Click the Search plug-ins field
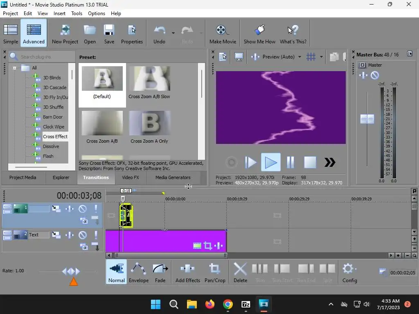This screenshot has height=314, width=419. click(43, 56)
